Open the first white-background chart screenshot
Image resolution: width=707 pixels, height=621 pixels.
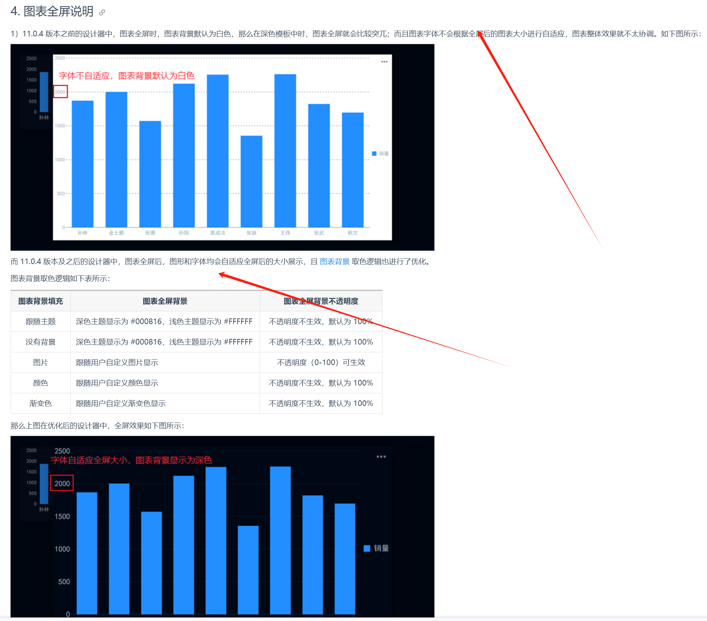(x=222, y=147)
